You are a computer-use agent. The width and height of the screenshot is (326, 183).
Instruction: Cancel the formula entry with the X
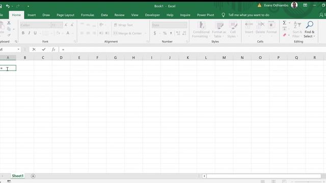pos(34,49)
